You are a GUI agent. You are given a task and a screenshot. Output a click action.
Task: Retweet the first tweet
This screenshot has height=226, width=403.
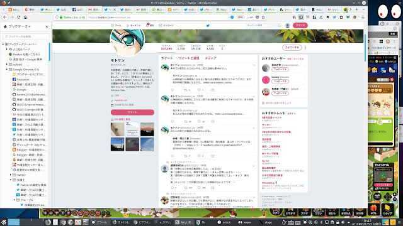(x=186, y=90)
